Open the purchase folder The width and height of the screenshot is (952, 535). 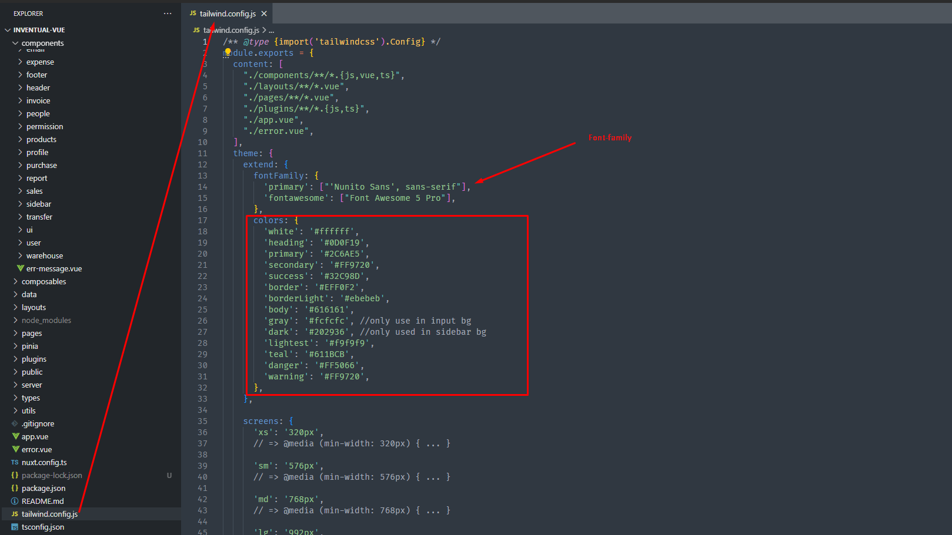tap(42, 165)
